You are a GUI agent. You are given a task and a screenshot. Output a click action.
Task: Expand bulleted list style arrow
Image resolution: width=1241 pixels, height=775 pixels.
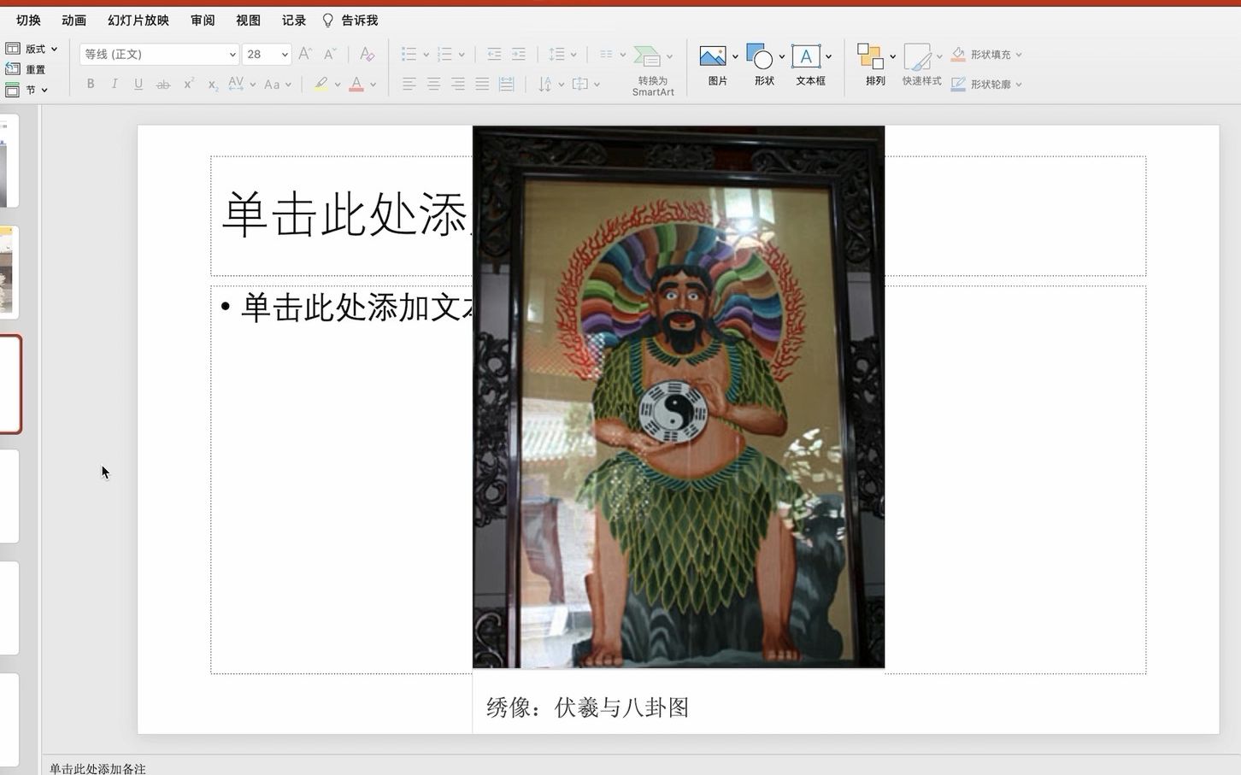(x=426, y=55)
